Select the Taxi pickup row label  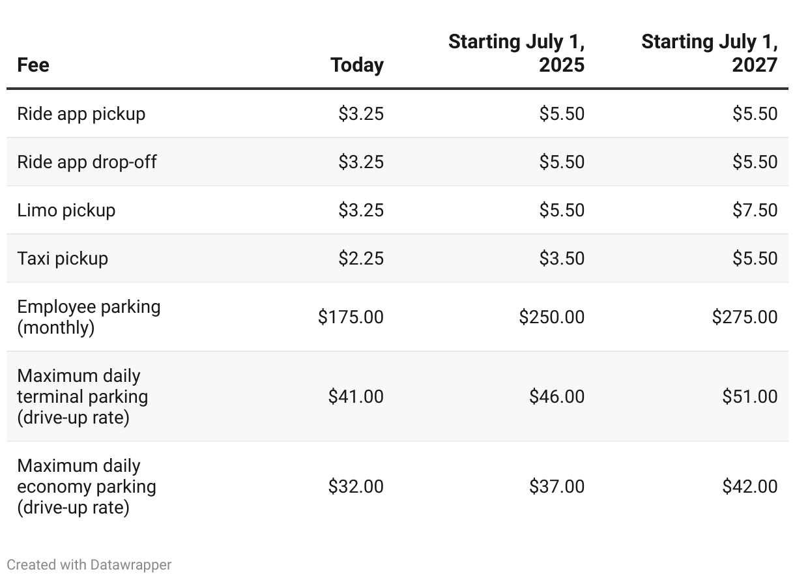(63, 258)
